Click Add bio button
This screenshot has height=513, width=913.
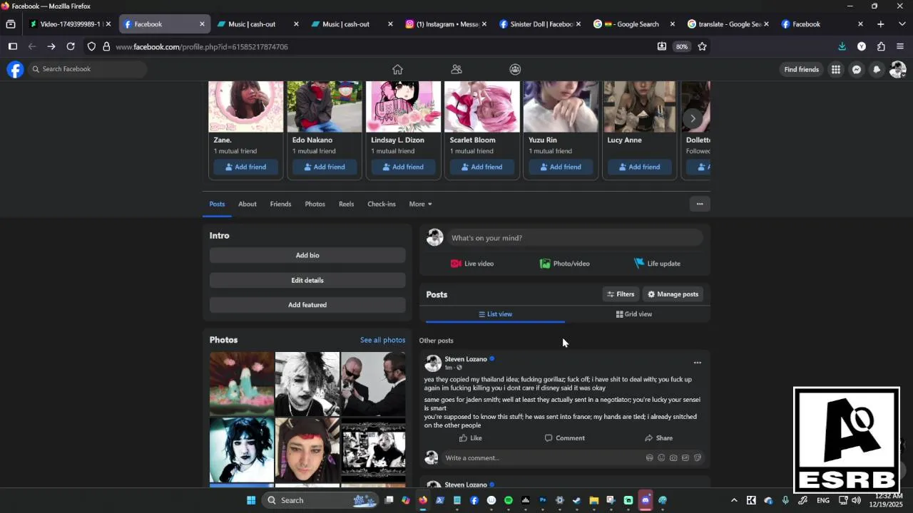coord(307,255)
